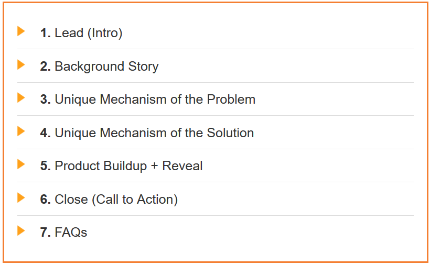Click the "Close (Call to Action)" title text
This screenshot has height=265, width=430.
click(116, 200)
